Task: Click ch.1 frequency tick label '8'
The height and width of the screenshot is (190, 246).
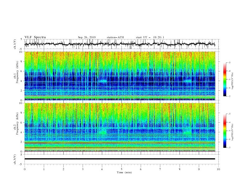Action: point(22,61)
